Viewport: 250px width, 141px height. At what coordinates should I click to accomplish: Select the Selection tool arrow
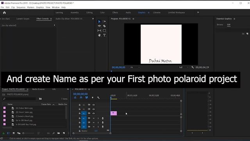tap(99, 22)
